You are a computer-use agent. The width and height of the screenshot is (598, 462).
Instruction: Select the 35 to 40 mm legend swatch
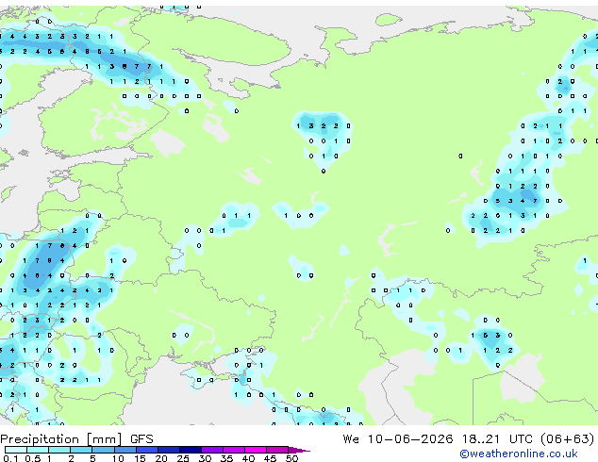(234, 450)
